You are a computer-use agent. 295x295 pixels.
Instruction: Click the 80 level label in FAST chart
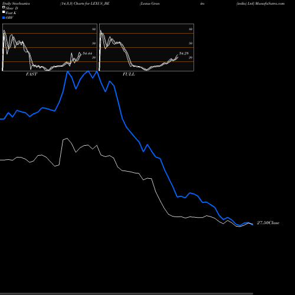point(94,29)
